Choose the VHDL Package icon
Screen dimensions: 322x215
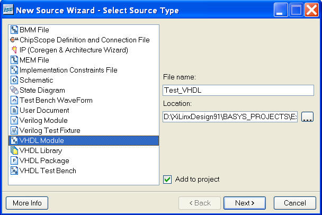pyautogui.click(x=14, y=160)
